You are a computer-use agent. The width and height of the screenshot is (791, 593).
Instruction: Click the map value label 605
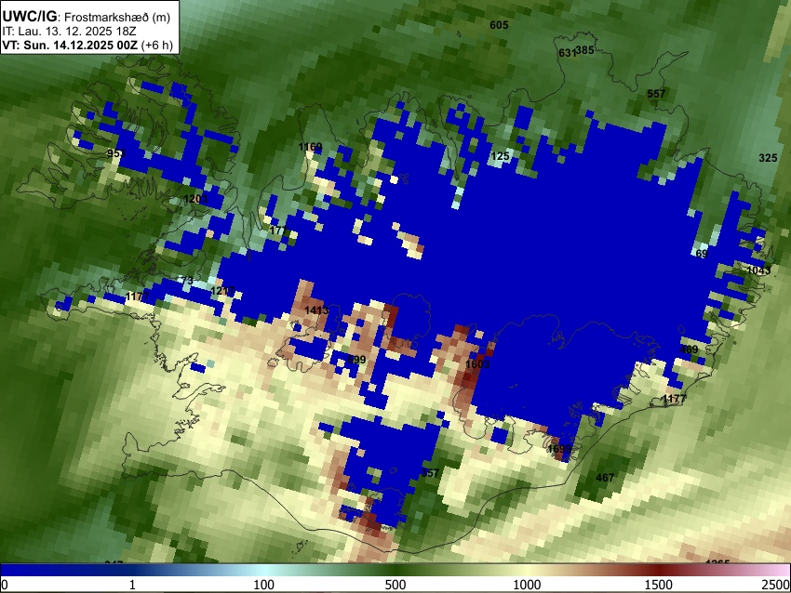(x=499, y=25)
